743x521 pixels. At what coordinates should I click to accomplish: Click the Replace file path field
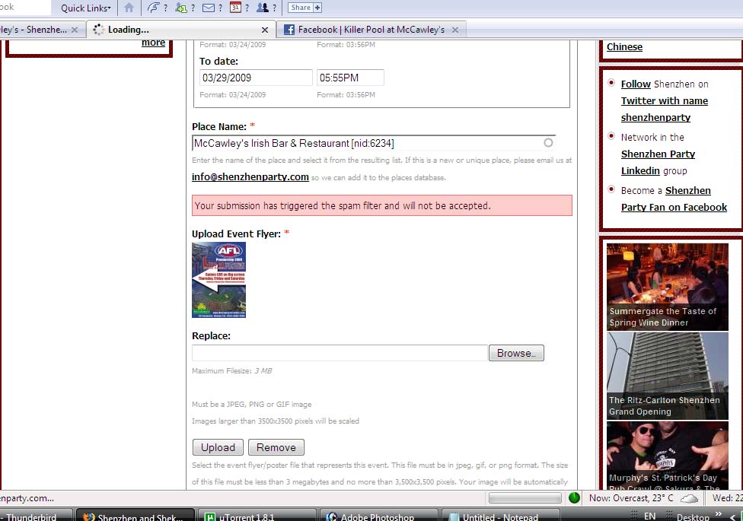point(340,353)
